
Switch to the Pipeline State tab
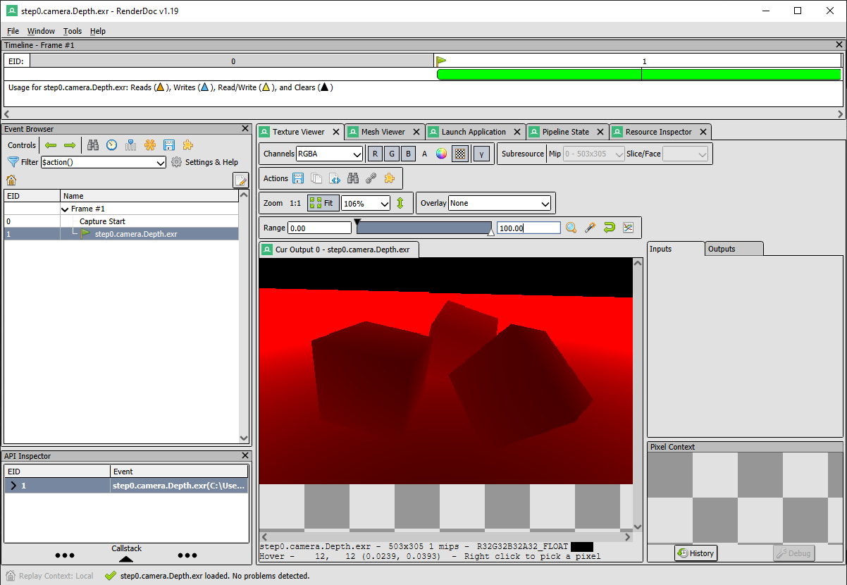tap(565, 132)
